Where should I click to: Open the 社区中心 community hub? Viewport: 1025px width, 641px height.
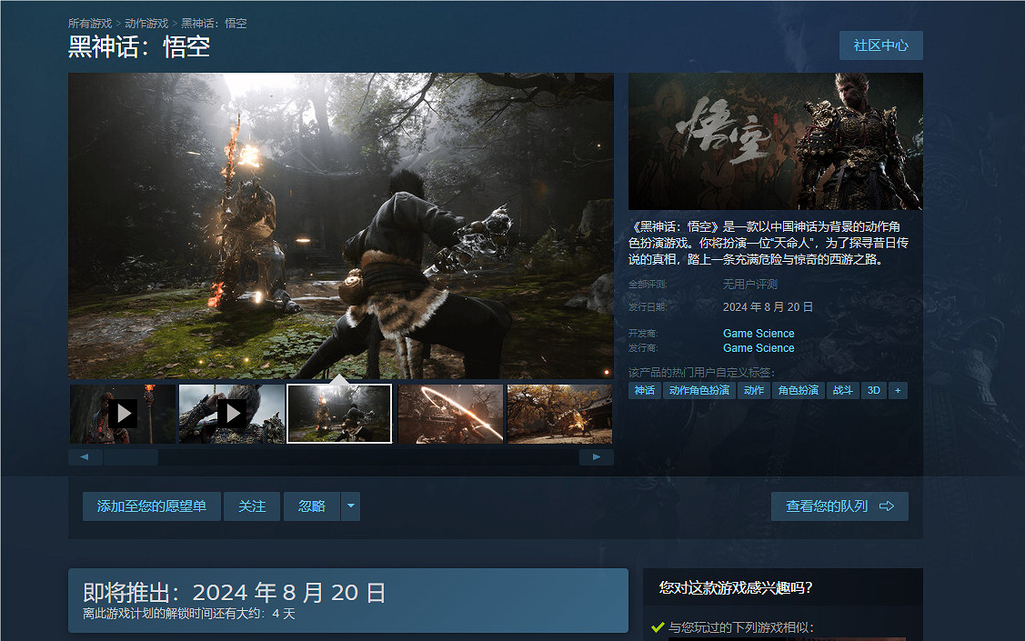(880, 45)
